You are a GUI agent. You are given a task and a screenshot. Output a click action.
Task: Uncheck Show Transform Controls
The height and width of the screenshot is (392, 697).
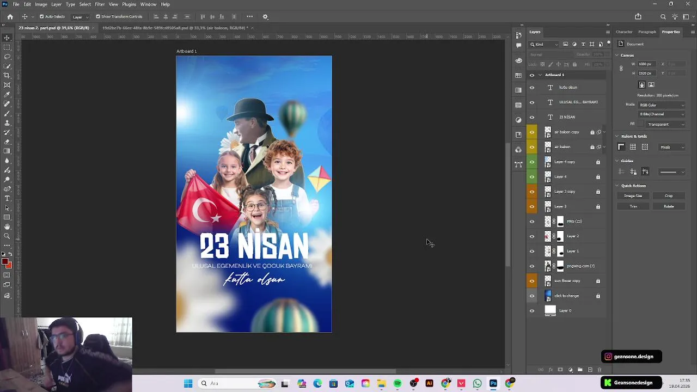[x=98, y=17]
